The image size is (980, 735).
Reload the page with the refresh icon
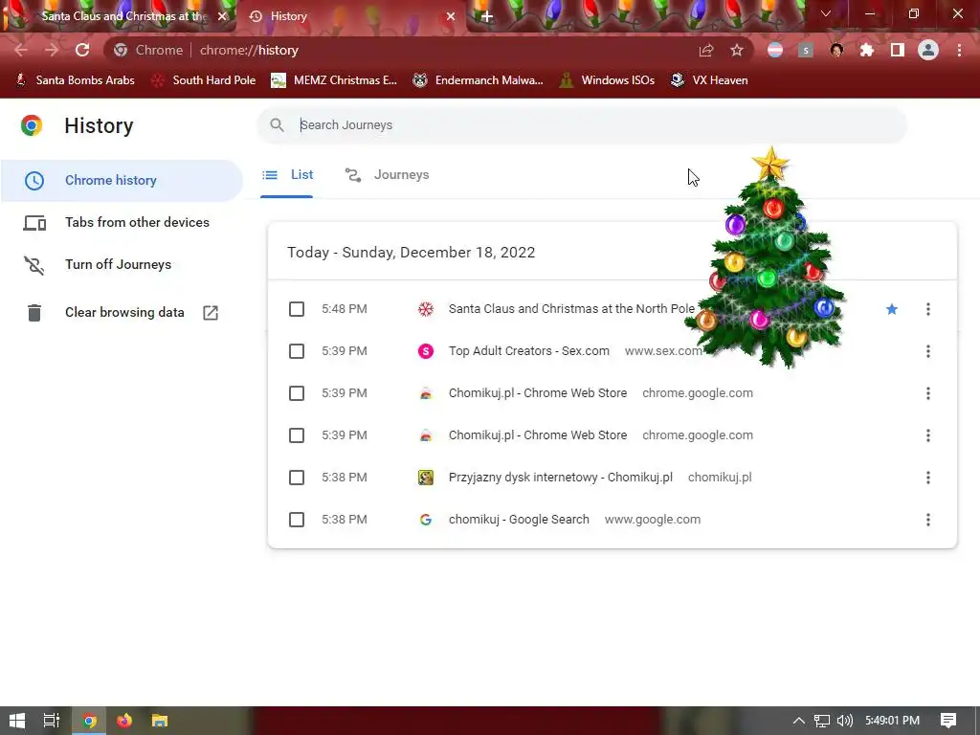(x=82, y=50)
